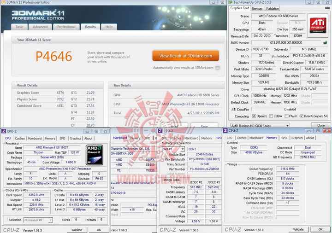Screen dimensions: 332x233
Task: Click Validate in left CPU-Z window
Action: click(x=77, y=230)
